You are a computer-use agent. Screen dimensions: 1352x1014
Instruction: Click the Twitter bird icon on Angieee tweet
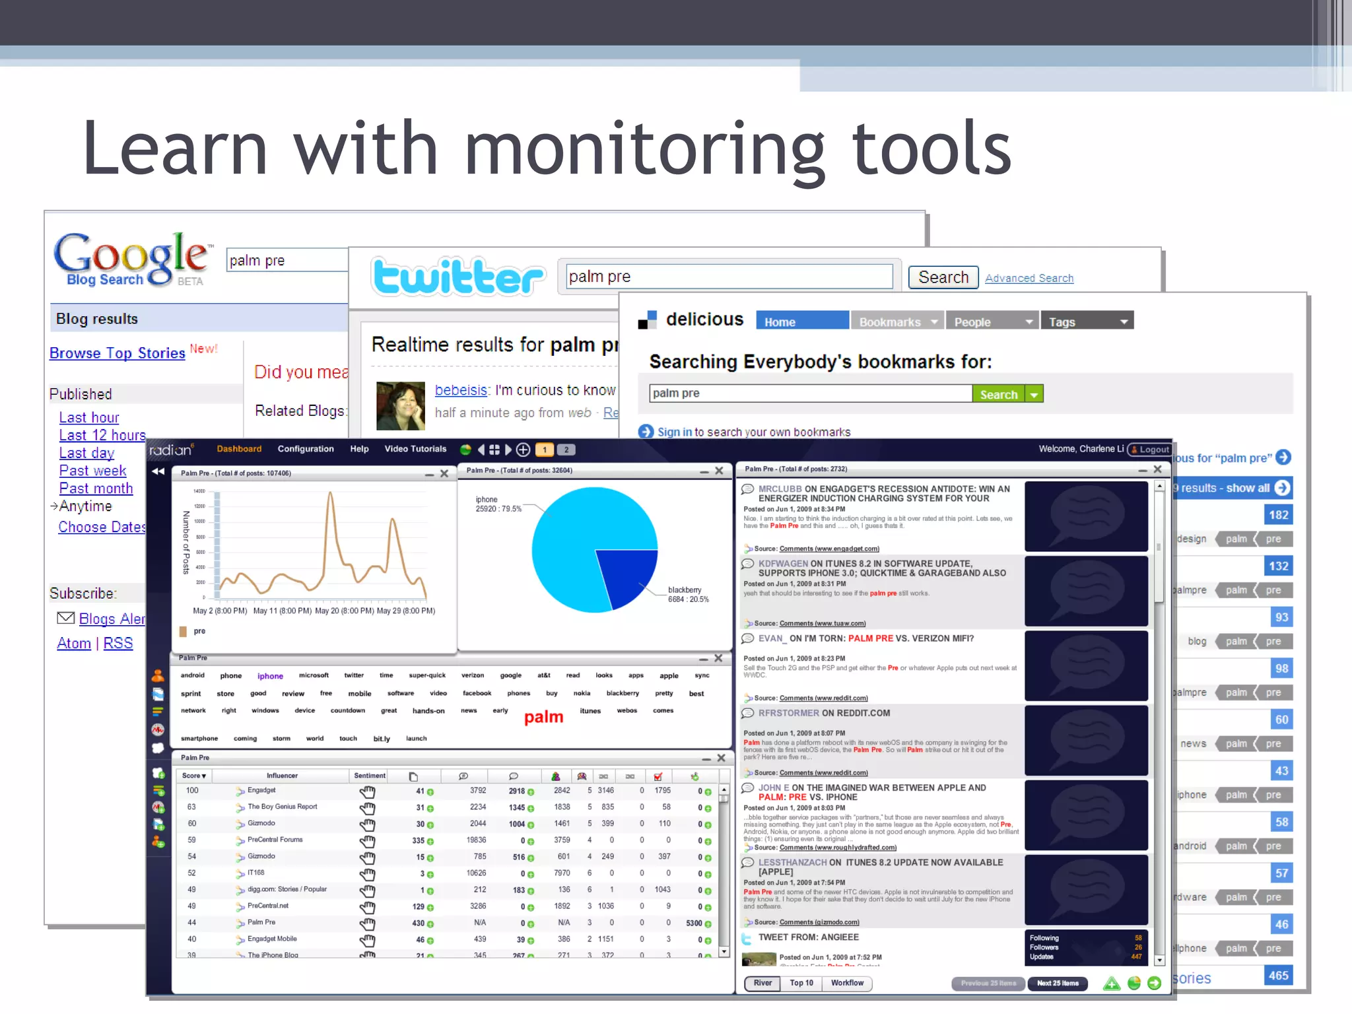(x=747, y=938)
